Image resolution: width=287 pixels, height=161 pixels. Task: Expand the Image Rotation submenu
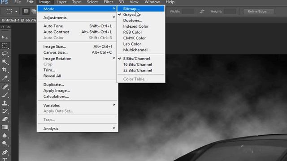pyautogui.click(x=77, y=59)
